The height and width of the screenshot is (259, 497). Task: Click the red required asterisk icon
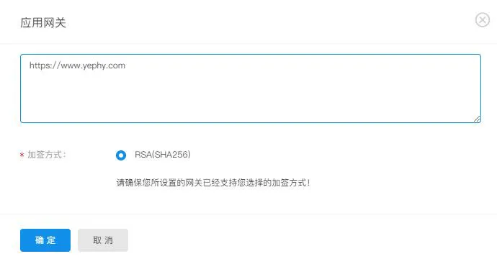[22, 155]
